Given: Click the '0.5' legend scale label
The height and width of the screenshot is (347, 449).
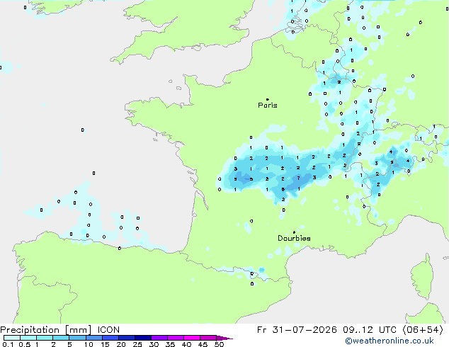Looking at the screenshot, I should 25,344.
